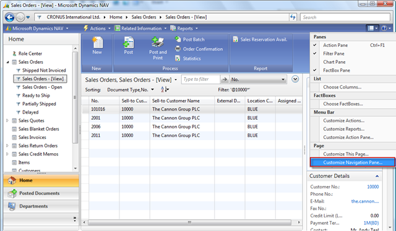Click the horizontal scrollbar of the order list
The width and height of the screenshot is (396, 231).
coord(189,222)
